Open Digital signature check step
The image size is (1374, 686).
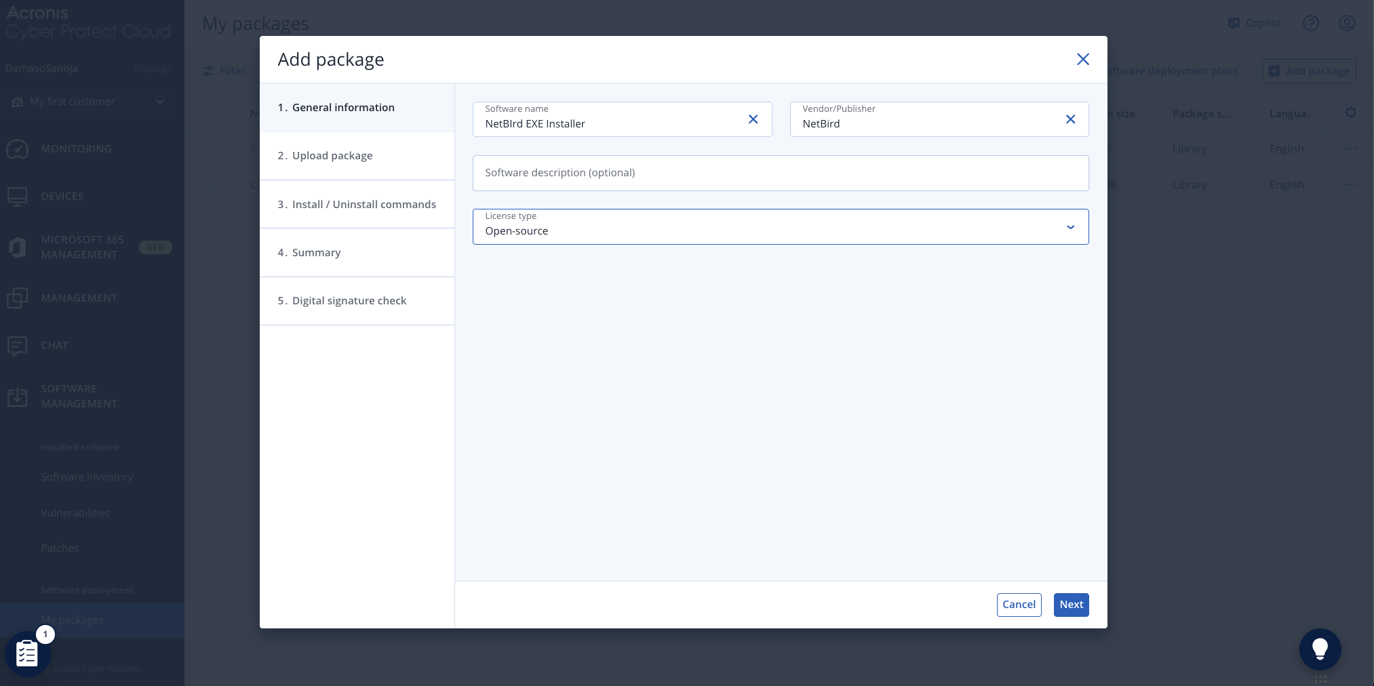[349, 301]
